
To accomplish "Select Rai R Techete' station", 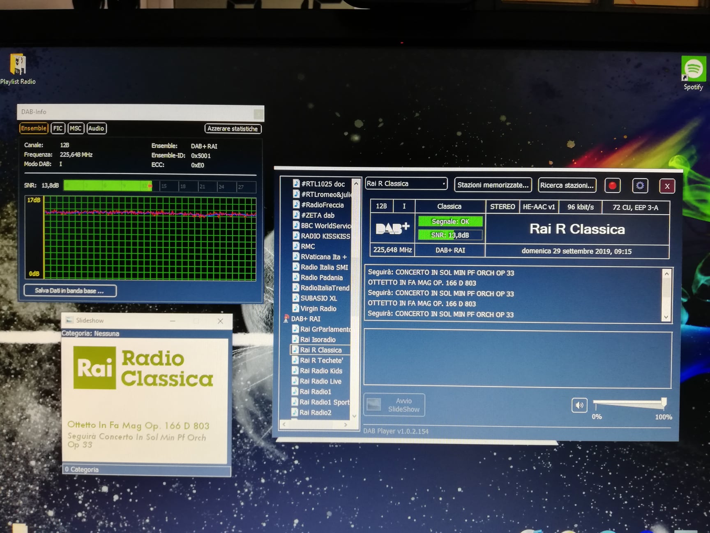I will (x=318, y=360).
